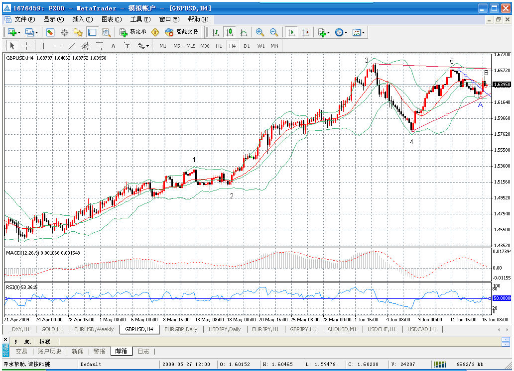Close the terminal panel with the X
Image resolution: width=514 pixels, height=371 pixels.
point(5,340)
